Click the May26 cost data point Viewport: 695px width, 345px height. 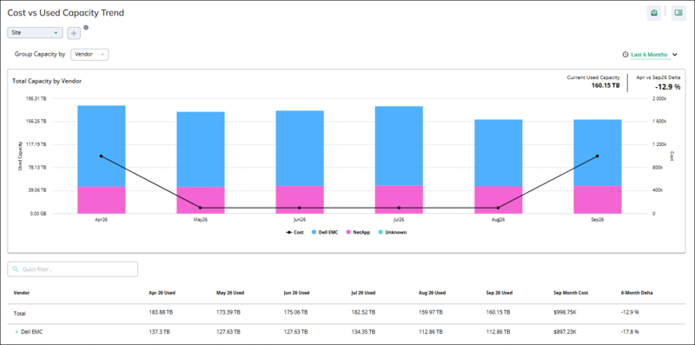point(201,208)
